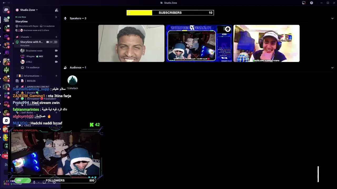Open the white Tracker-style server icon
This screenshot has width=337, height=189.
pyautogui.click(x=6, y=120)
